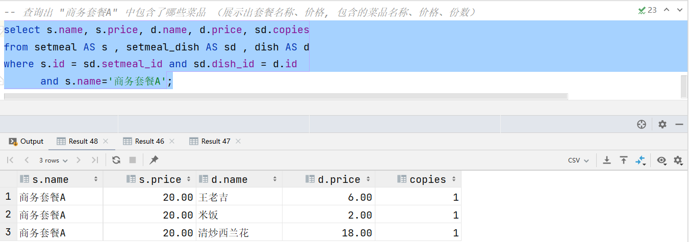This screenshot has height=242, width=689.
Task: Click the import data upload arrow icon
Action: 623,160
